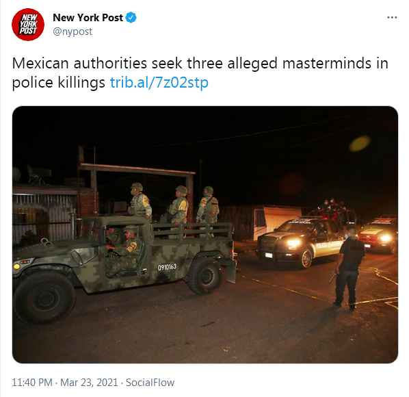Open the New York Post profile avatar

[28, 24]
